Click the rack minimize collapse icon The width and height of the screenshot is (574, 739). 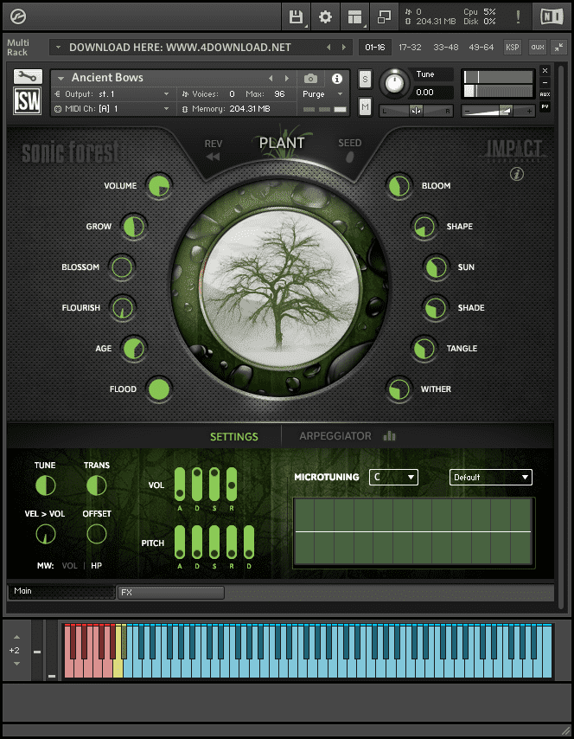(x=559, y=47)
